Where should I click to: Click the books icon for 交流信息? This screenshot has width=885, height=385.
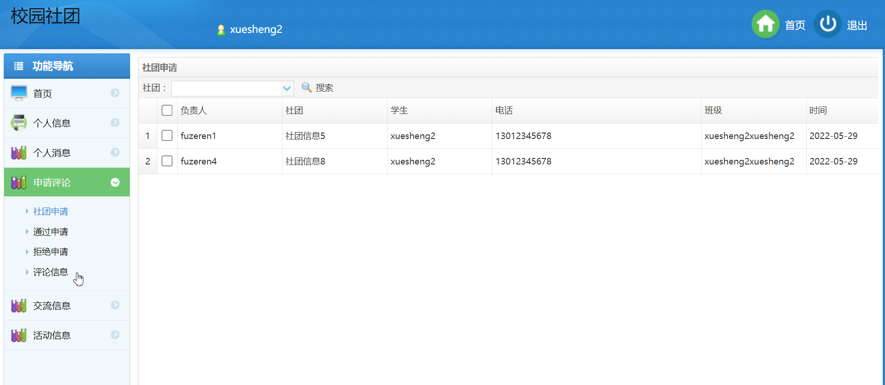(x=19, y=305)
